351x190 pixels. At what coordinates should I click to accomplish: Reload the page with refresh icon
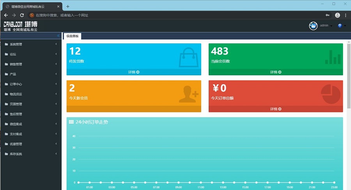[22, 15]
